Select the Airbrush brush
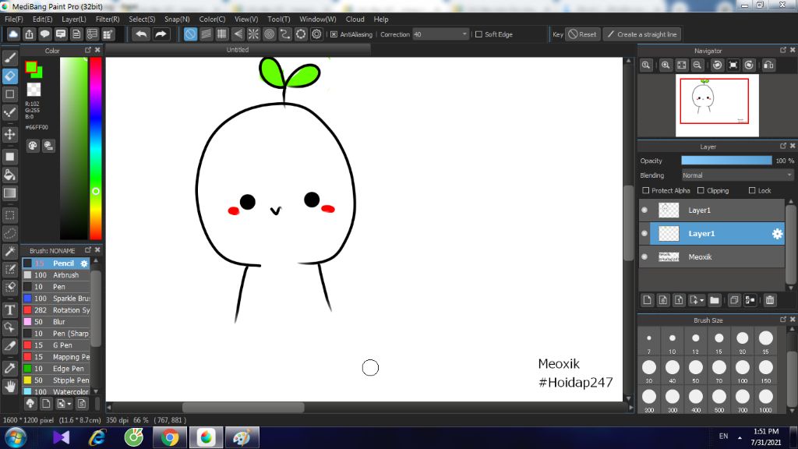Screen dimensions: 798x449 pos(56,275)
